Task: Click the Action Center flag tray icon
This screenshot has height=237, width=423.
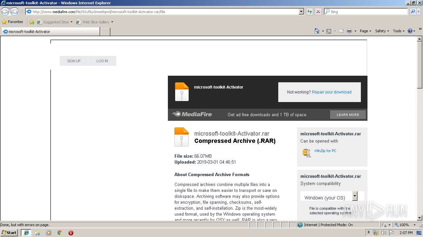Action: point(392,233)
